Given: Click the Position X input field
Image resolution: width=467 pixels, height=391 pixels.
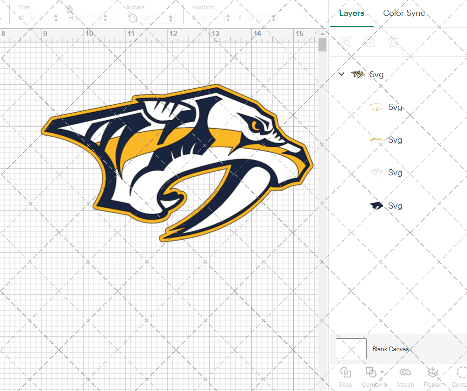Looking at the screenshot, I should click(x=215, y=18).
